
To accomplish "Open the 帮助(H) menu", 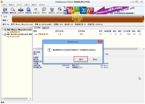I will [x=42, y=5].
